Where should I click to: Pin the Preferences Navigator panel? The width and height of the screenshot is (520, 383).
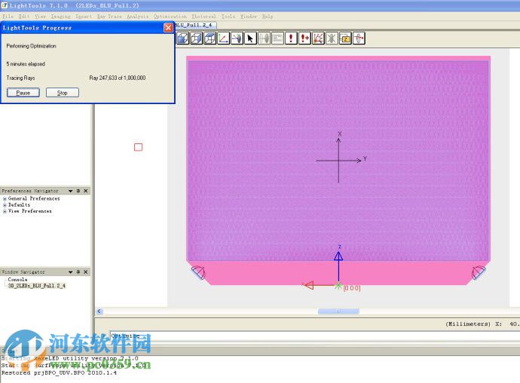pyautogui.click(x=78, y=191)
